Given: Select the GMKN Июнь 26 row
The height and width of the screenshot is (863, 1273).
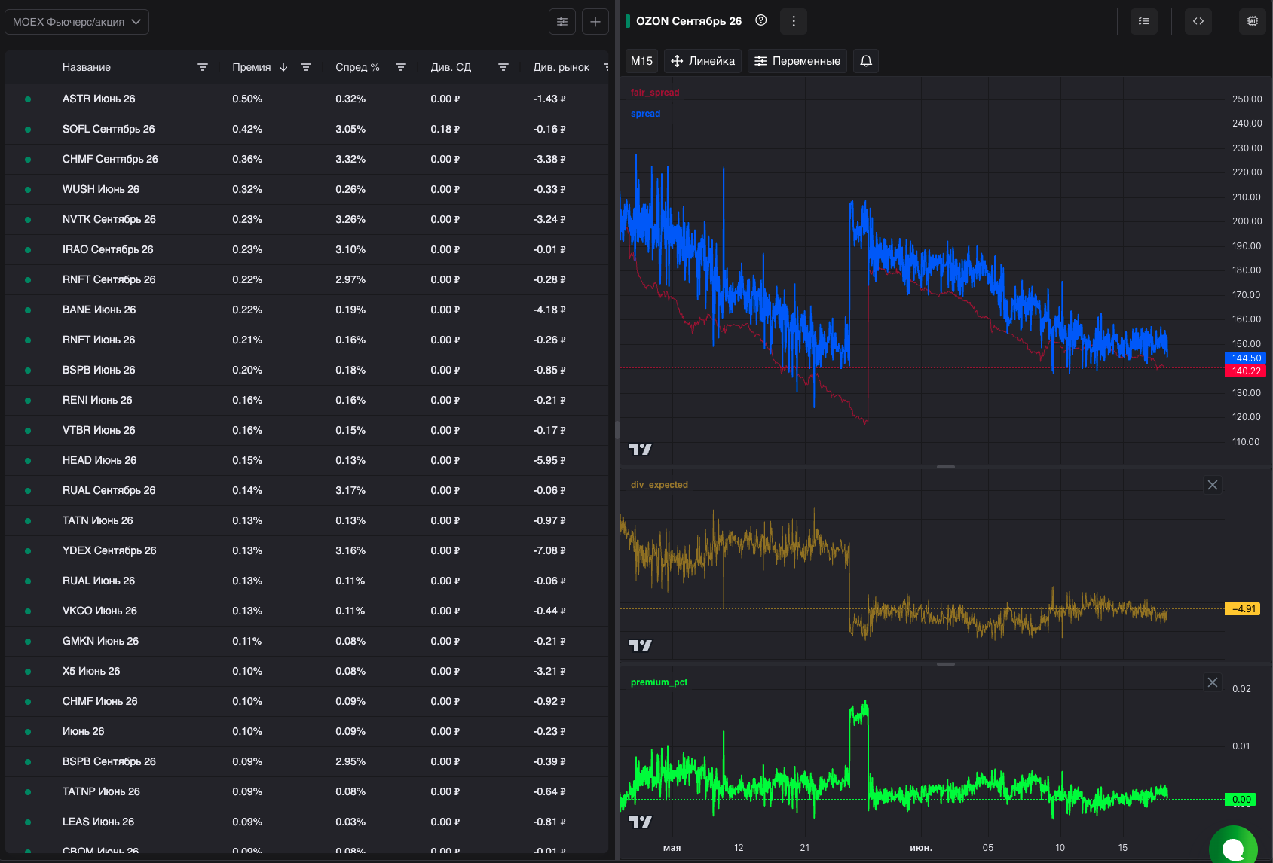Looking at the screenshot, I should pos(307,641).
